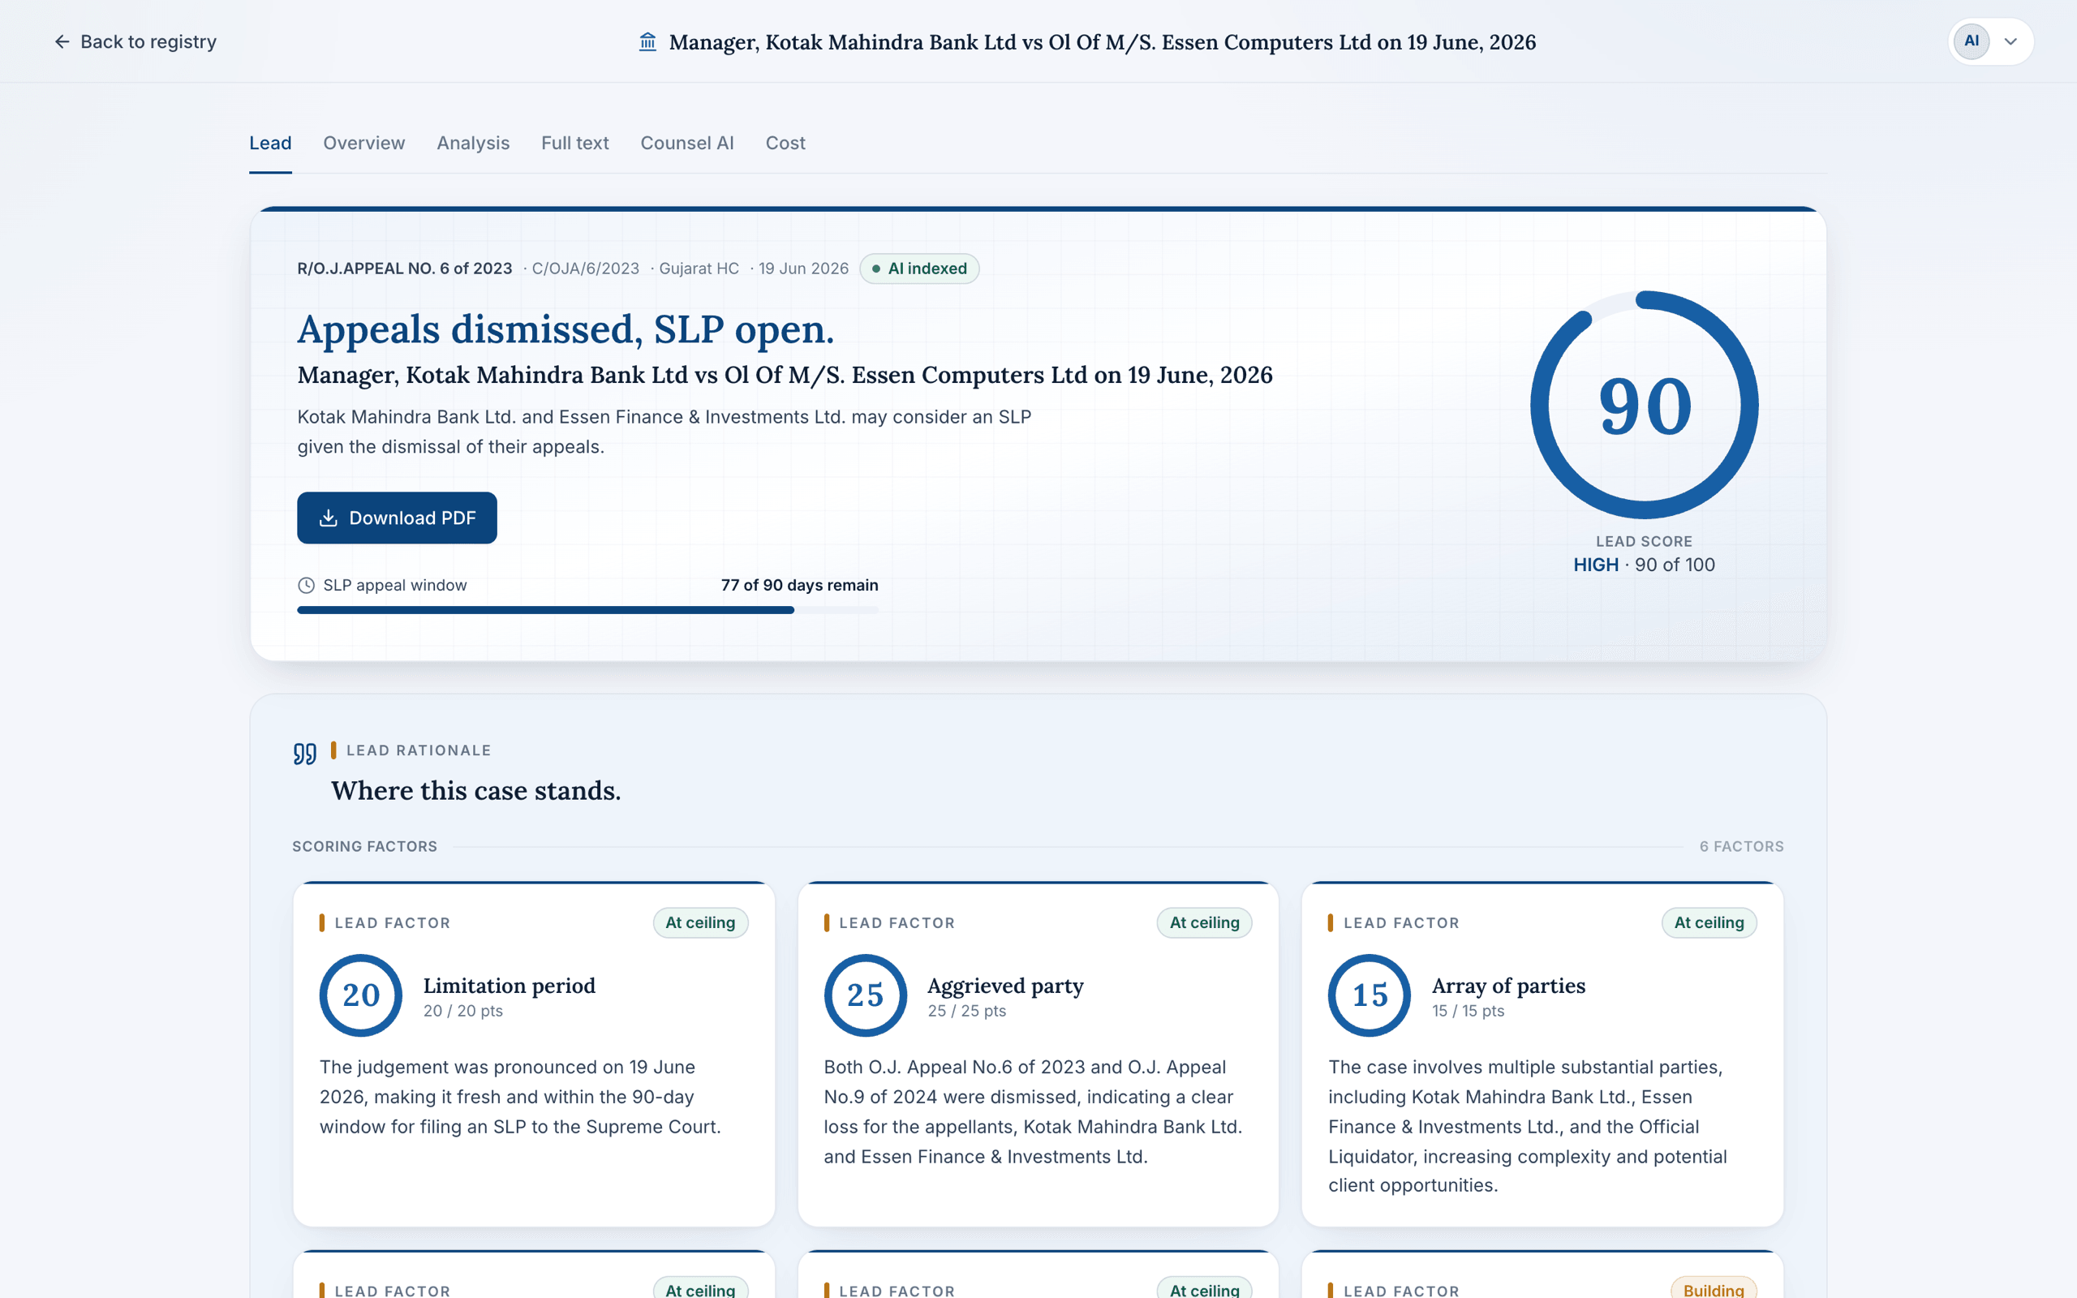Switch to the Lead tab
This screenshot has width=2077, height=1298.
[x=270, y=144]
